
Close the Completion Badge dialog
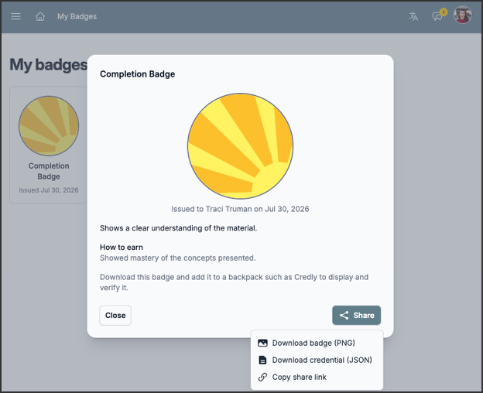(115, 315)
